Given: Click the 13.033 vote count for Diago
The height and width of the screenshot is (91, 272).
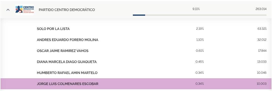Looking at the screenshot, I should 262,62.
